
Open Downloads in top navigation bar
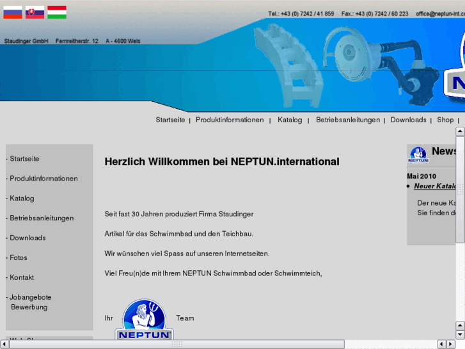point(408,120)
